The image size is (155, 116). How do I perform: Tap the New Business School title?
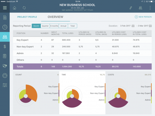(x=77, y=5)
